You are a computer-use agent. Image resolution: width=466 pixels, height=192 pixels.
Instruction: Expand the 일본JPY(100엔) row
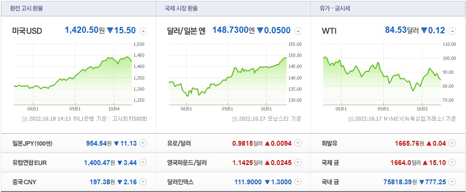point(143,143)
